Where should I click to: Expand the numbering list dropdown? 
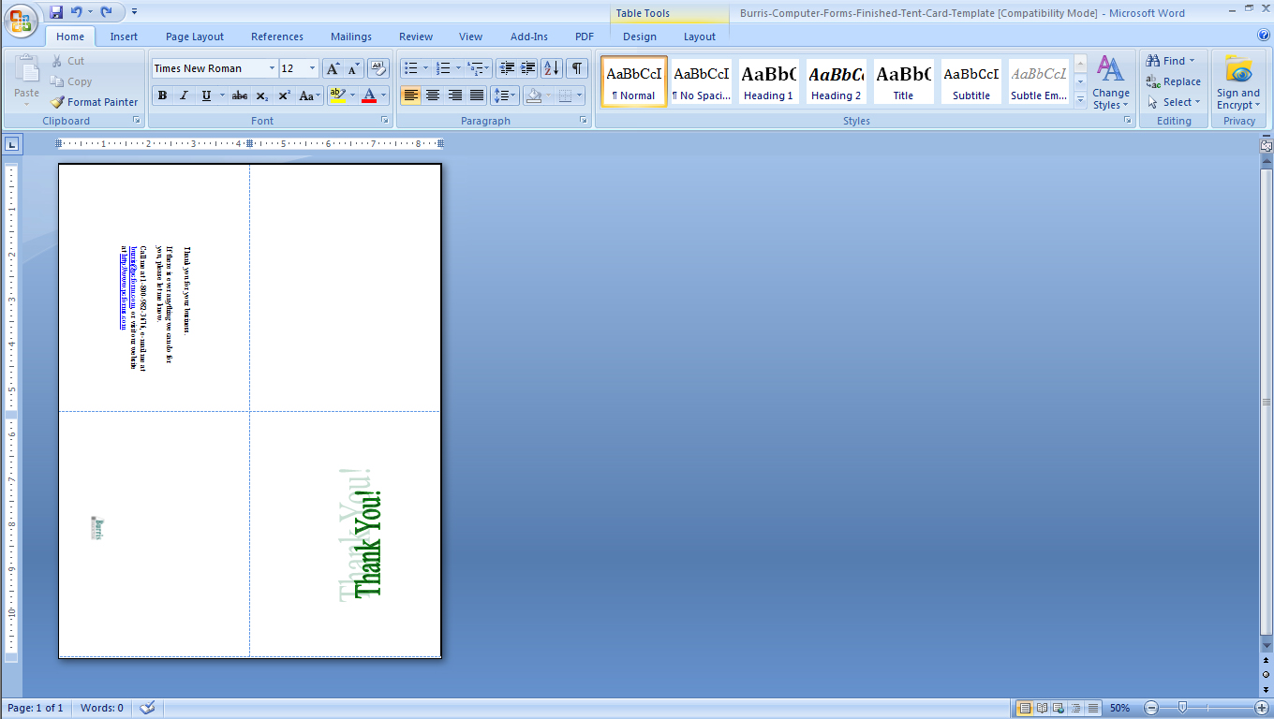[x=459, y=68]
